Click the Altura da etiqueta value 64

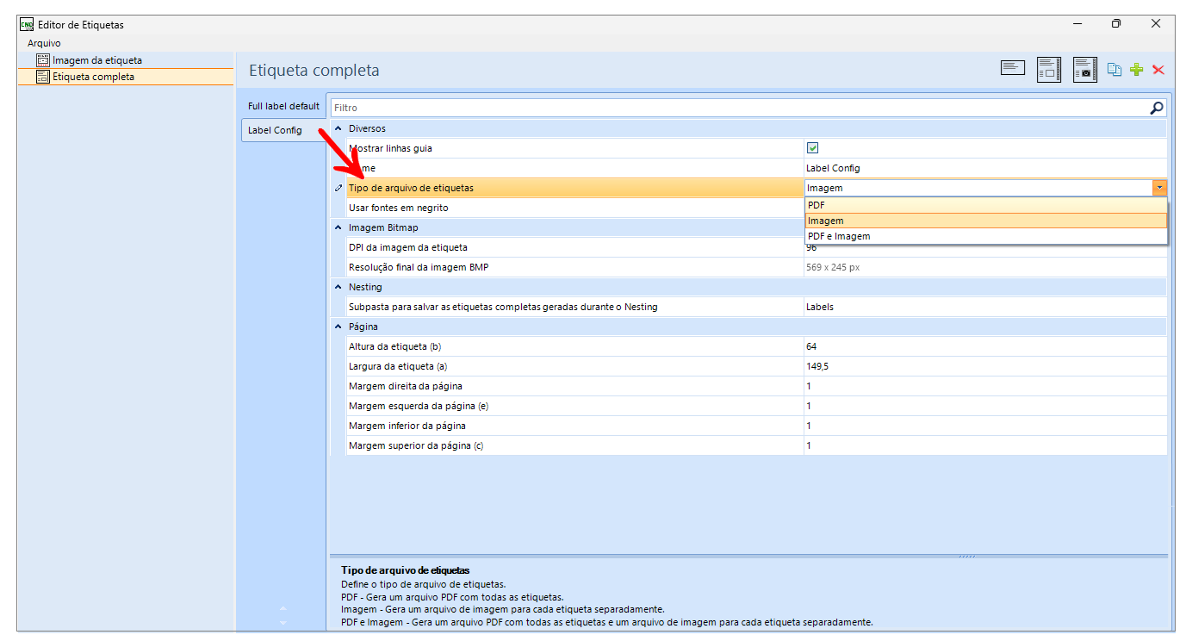coord(811,346)
